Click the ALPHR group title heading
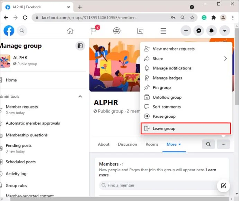Image resolution: width=239 pixels, height=201 pixels. pyautogui.click(x=106, y=103)
